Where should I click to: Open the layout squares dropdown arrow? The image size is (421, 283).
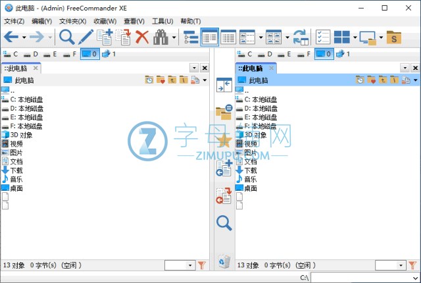[355, 37]
